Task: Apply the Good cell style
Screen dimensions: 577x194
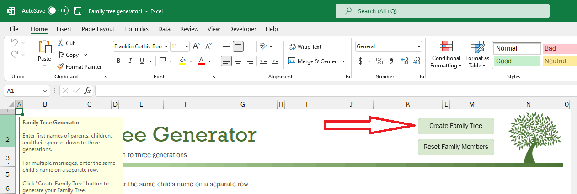Action: click(x=517, y=61)
